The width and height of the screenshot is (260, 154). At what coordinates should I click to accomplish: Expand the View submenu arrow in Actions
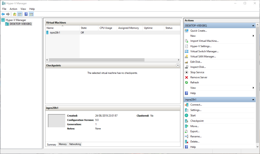[253, 88]
